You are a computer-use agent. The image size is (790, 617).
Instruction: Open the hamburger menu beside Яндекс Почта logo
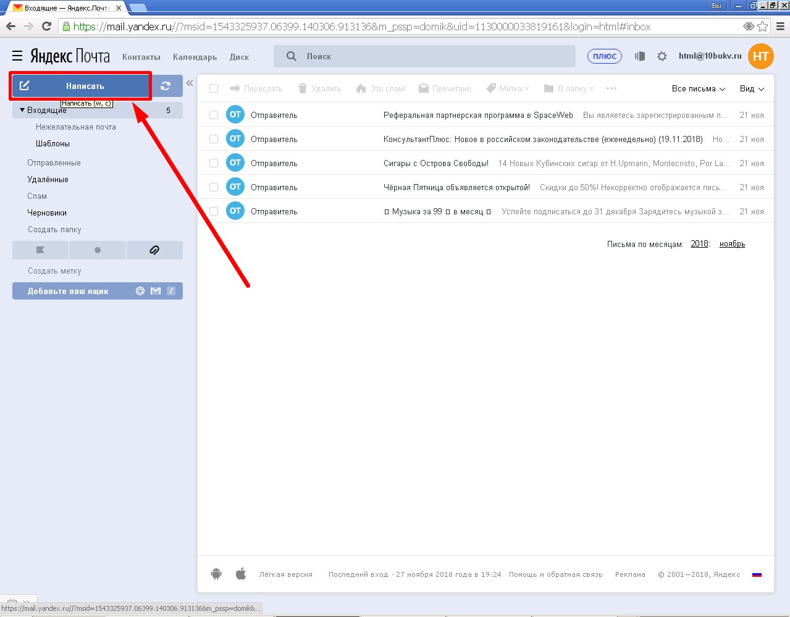point(17,56)
